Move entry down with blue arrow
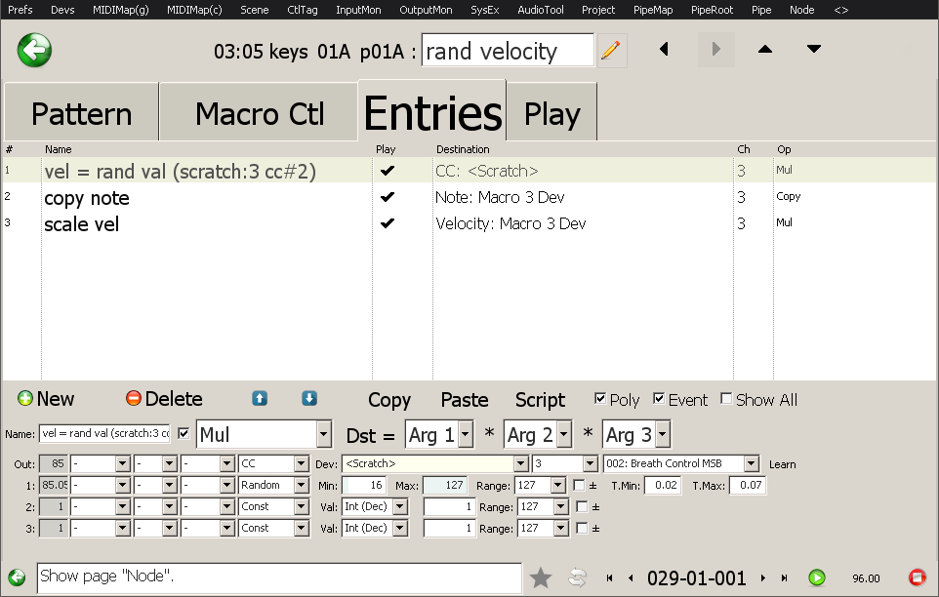Screen dimensions: 939x597 pos(308,398)
